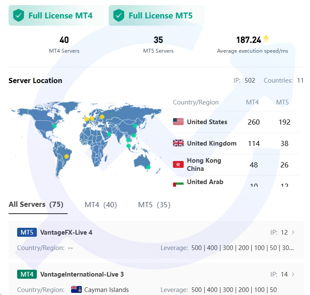
Task: Open the VantageFX-Live 4 server name
Action: point(66,232)
